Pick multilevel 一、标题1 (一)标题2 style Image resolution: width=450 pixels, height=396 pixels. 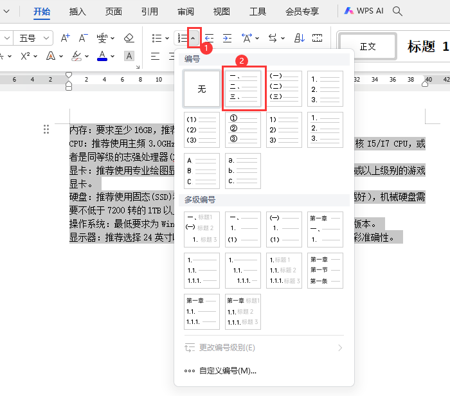point(202,230)
